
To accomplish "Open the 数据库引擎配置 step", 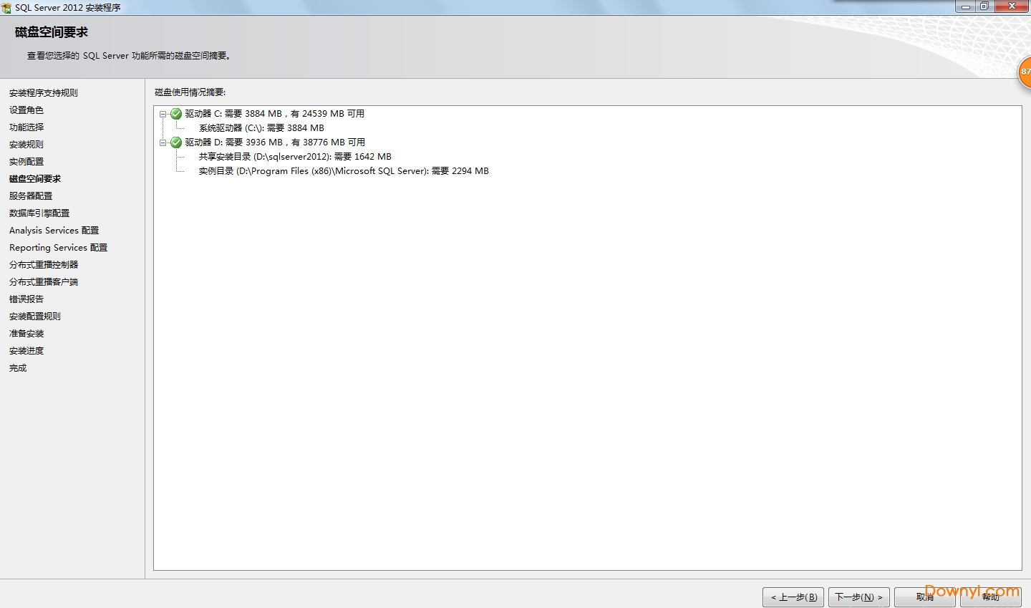I will point(39,213).
